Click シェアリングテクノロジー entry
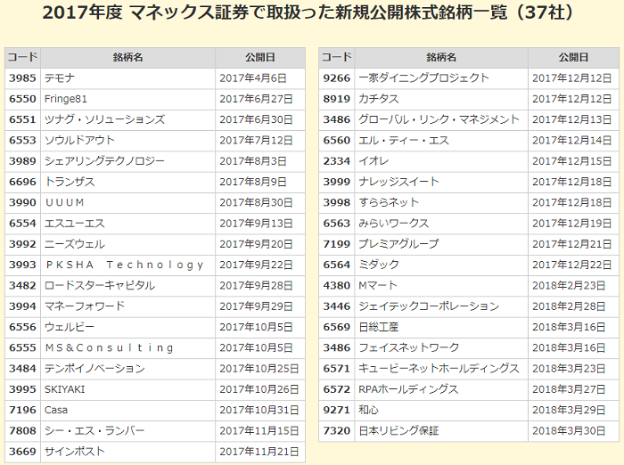This screenshot has height=465, width=624. [x=104, y=160]
